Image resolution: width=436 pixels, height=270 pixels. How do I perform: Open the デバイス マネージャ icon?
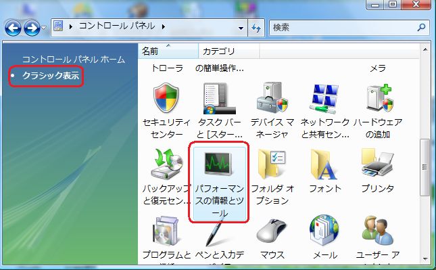pos(272,97)
